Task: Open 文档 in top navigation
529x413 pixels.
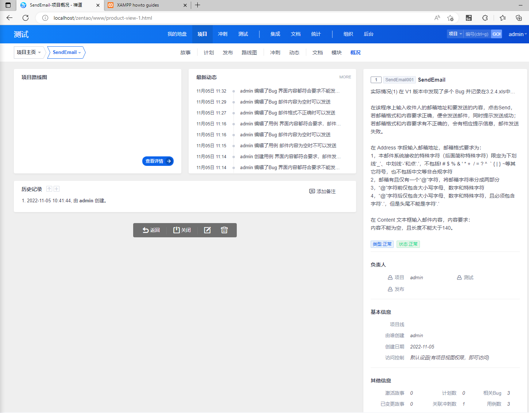Action: pyautogui.click(x=296, y=34)
